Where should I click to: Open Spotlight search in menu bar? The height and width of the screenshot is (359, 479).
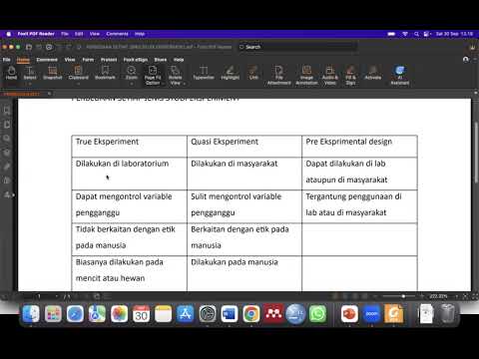[416, 34]
